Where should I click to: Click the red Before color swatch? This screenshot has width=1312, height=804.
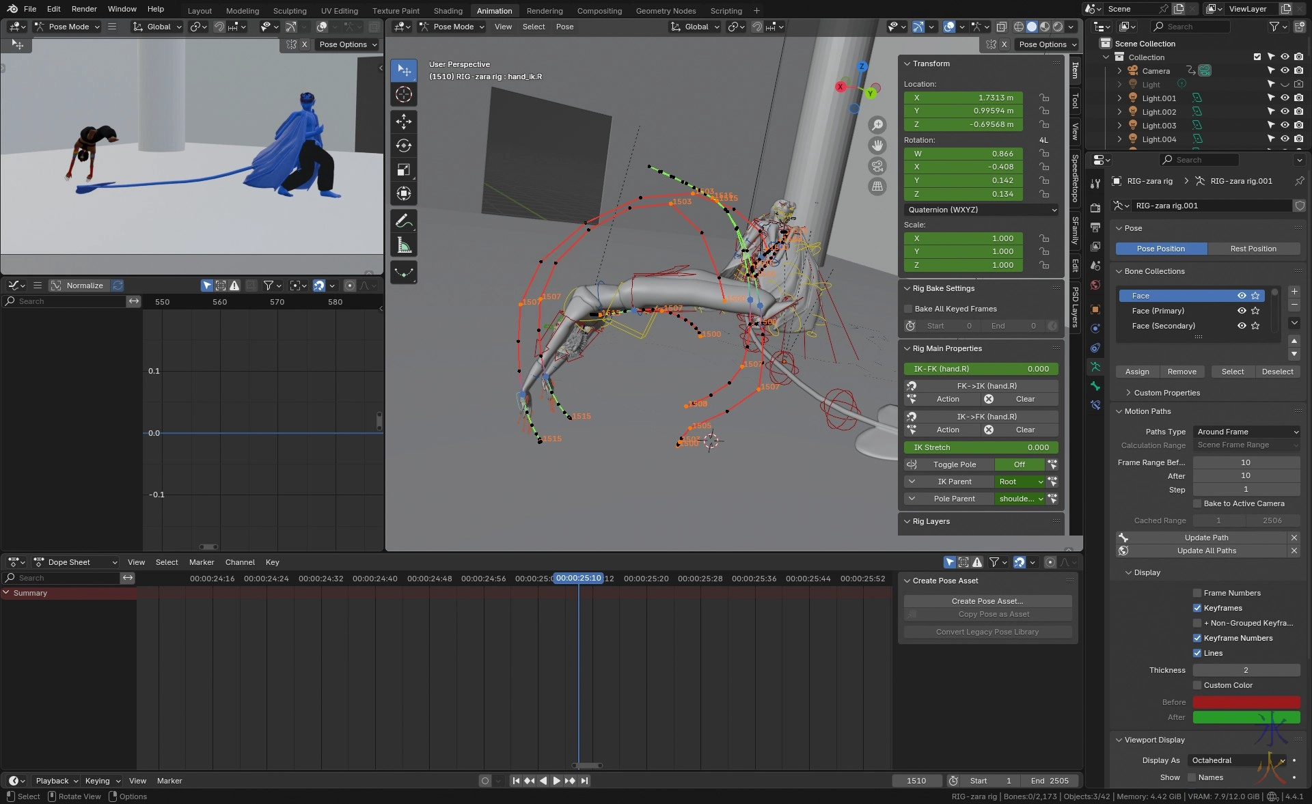click(1246, 702)
